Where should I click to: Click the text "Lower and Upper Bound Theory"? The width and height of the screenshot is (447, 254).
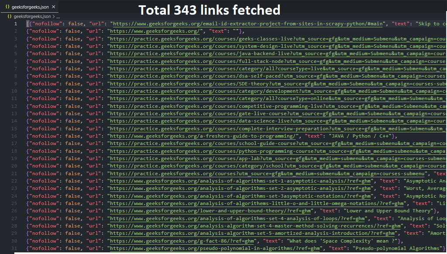(389, 211)
